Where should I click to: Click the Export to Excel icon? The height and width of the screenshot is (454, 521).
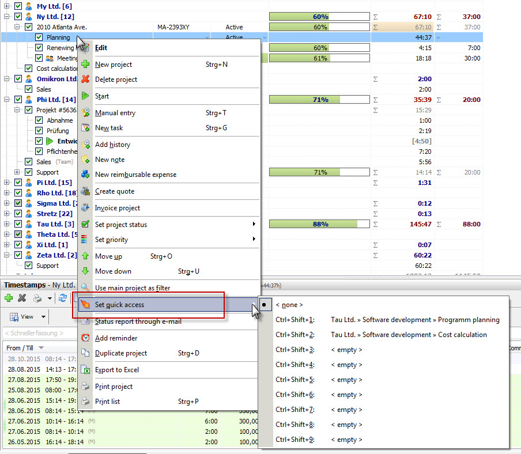85,370
